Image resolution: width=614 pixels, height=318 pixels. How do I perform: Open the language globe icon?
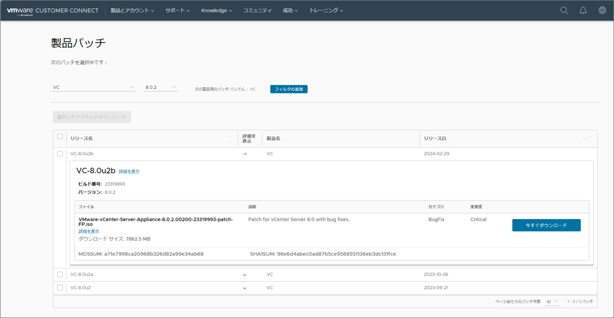pos(602,10)
